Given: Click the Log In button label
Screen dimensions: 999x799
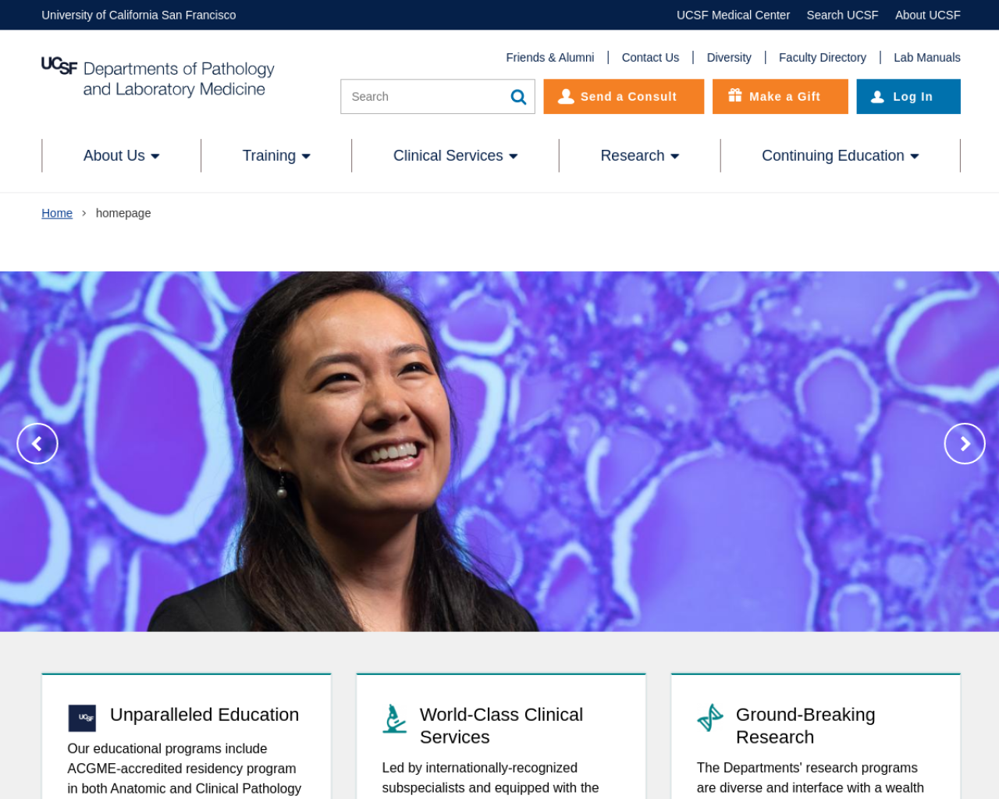Looking at the screenshot, I should click(913, 97).
